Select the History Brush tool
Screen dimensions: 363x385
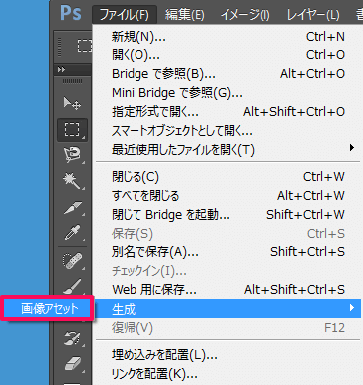click(72, 338)
